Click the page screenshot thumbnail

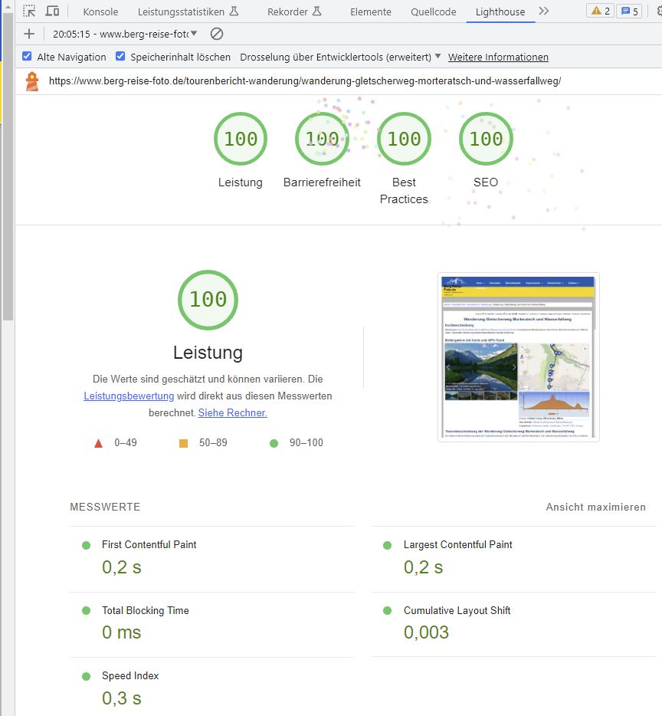518,357
